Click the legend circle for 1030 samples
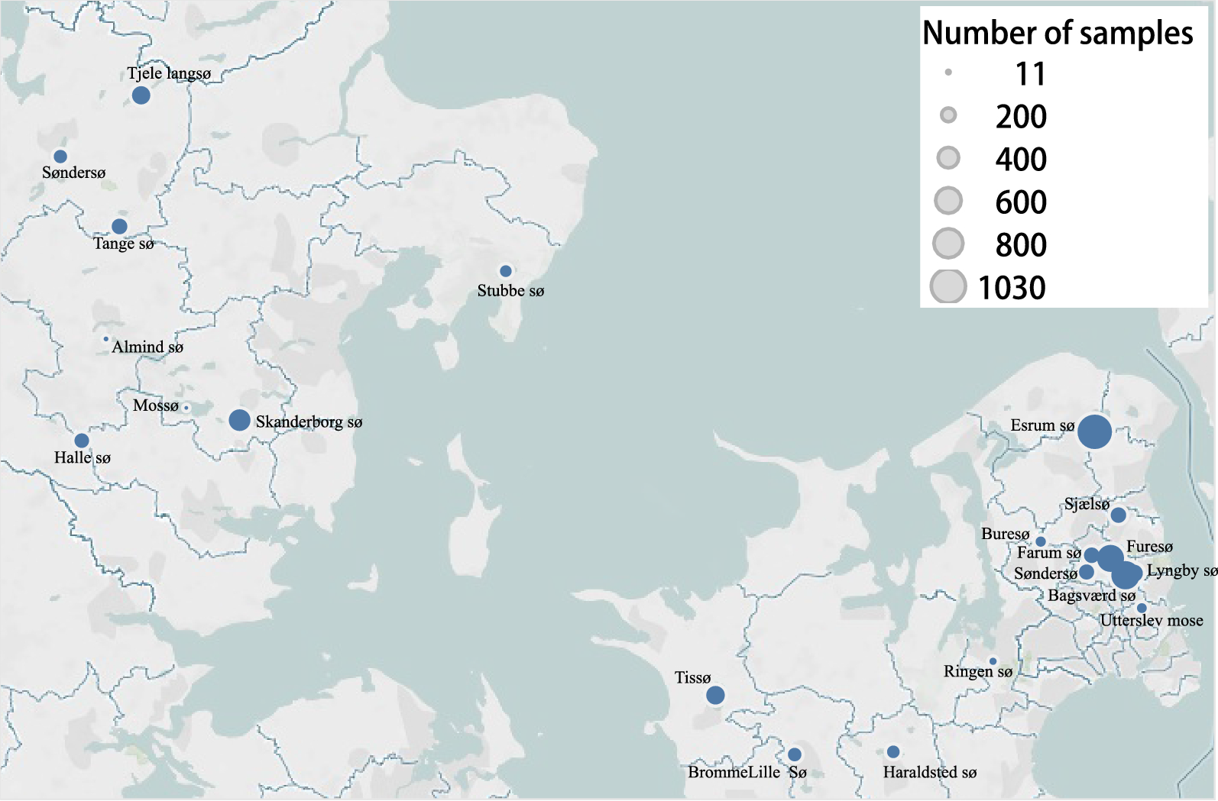The image size is (1218, 801). click(x=948, y=286)
